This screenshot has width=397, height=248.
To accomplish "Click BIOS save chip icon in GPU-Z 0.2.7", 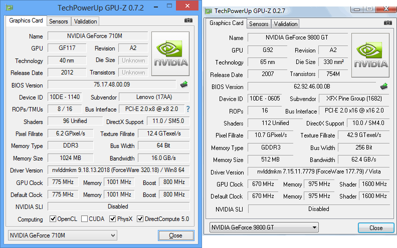I will 384,86.
